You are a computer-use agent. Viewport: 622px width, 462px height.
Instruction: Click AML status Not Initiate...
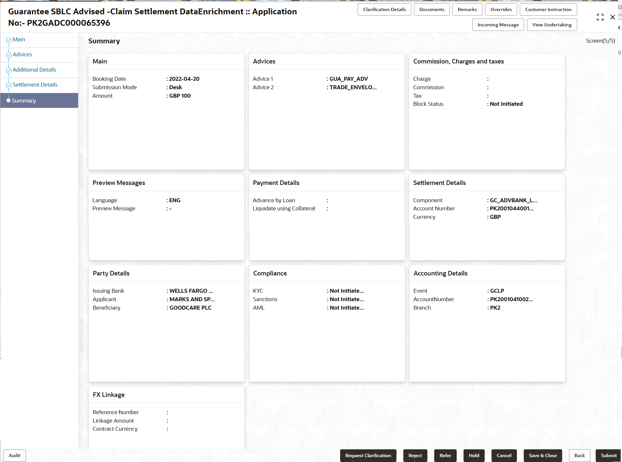(347, 308)
